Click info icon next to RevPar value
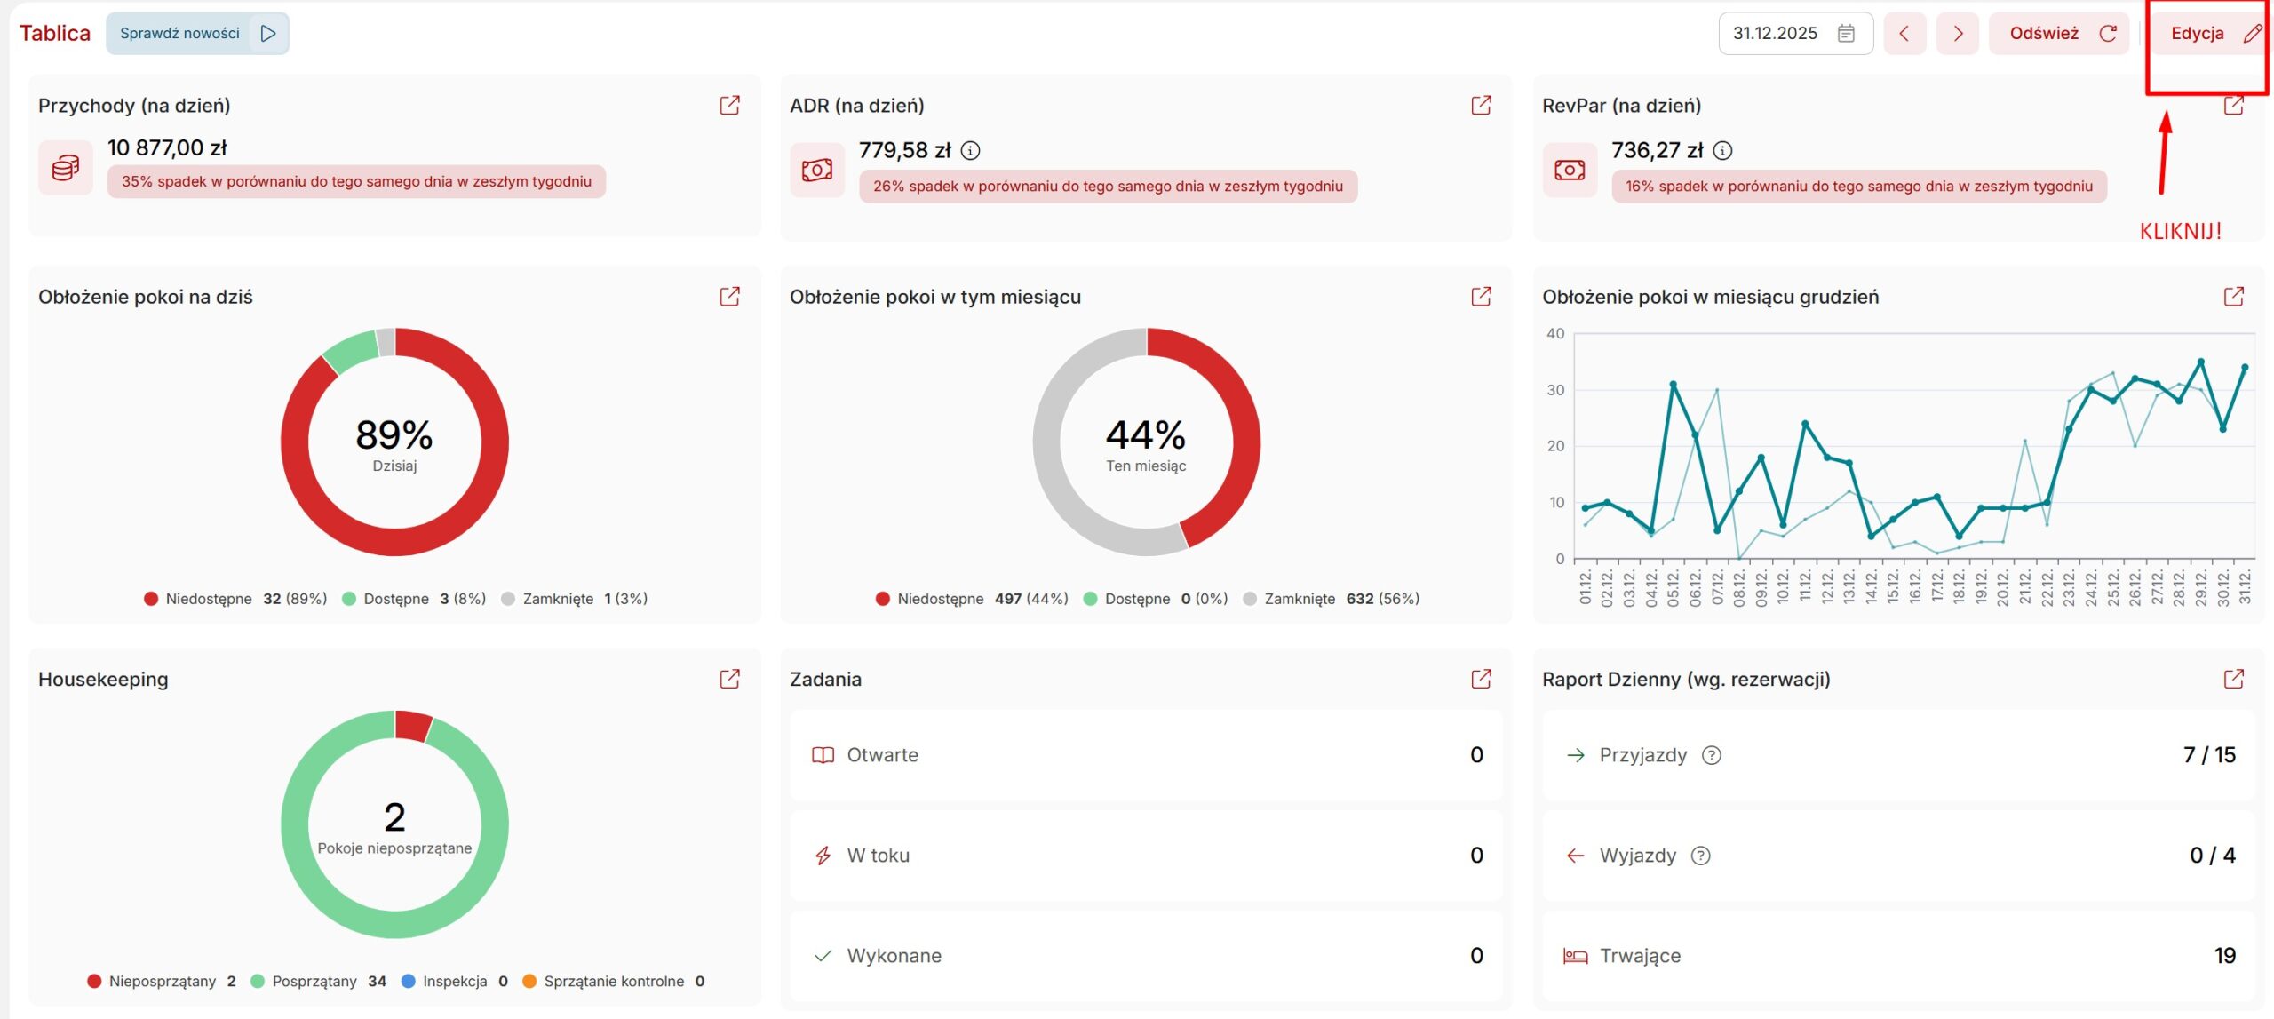The image size is (2274, 1019). coord(1722,151)
